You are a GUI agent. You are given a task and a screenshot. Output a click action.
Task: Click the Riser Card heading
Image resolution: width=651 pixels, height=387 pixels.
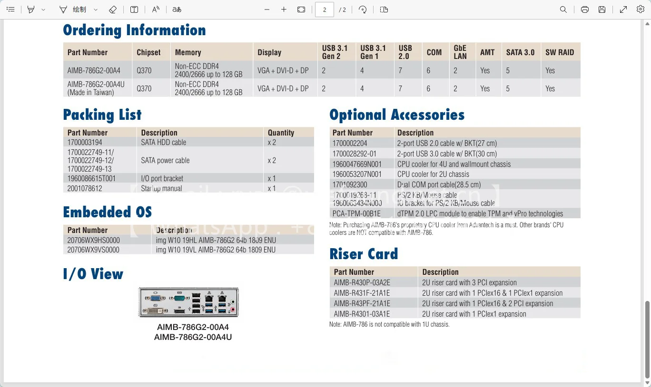click(x=364, y=254)
